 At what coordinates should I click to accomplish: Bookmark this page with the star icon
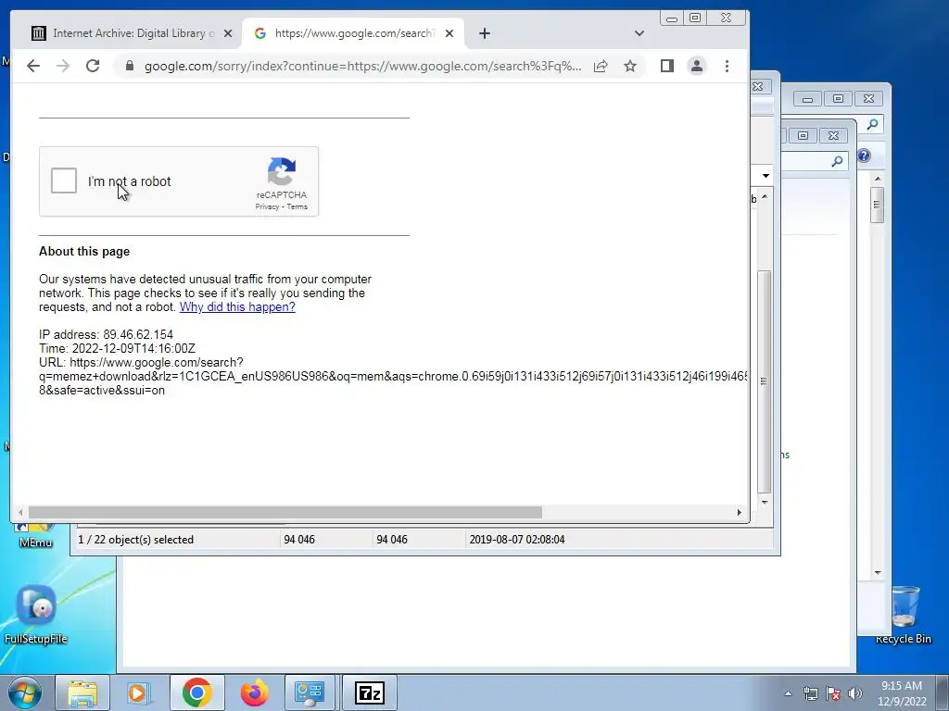[x=630, y=66]
